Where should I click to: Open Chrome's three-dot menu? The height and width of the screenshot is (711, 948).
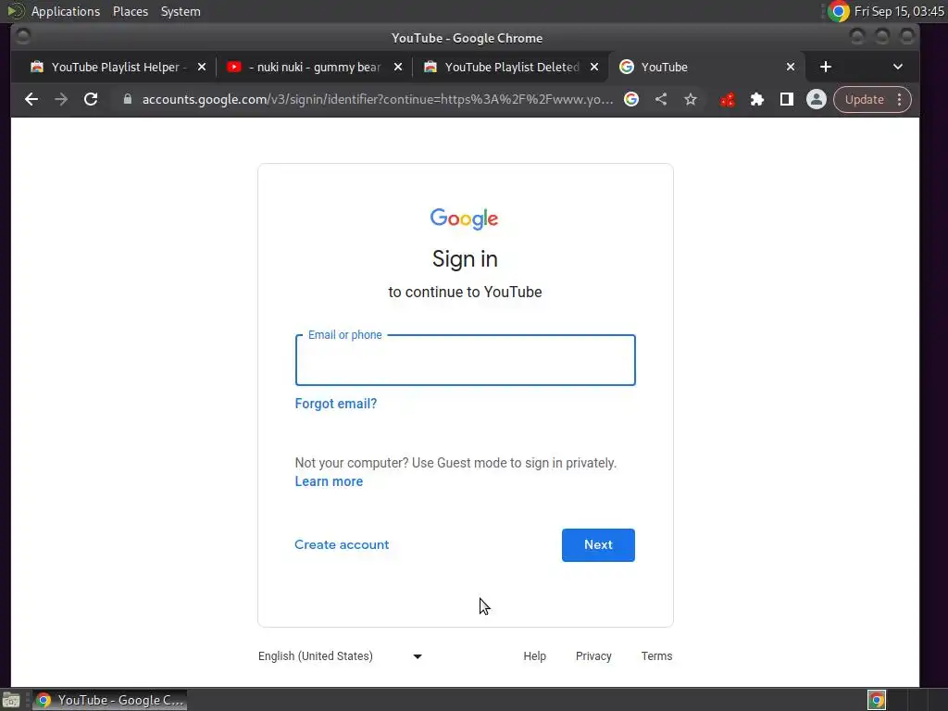(900, 99)
